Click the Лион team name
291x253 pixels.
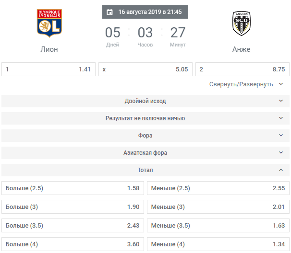(49, 49)
